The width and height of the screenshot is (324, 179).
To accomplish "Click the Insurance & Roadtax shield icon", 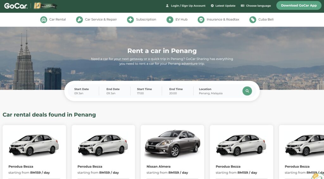I will tap(201, 20).
